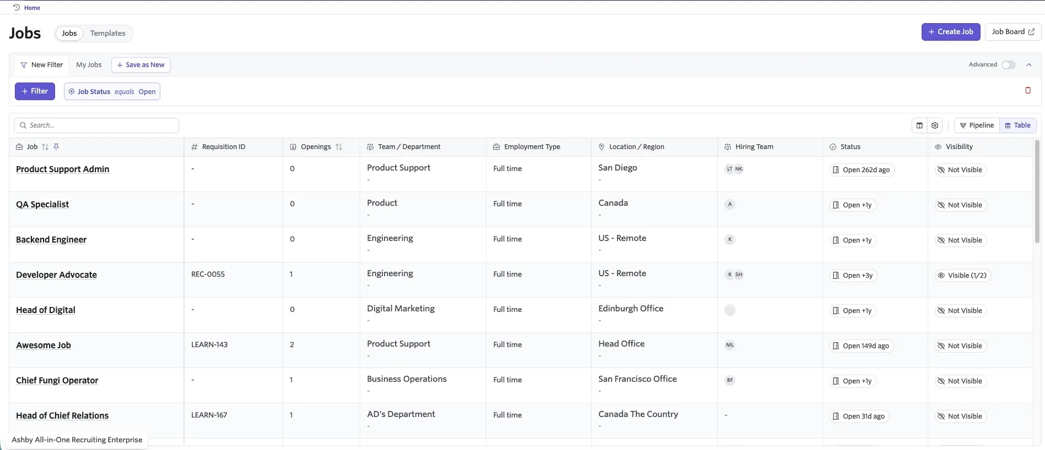
Task: Switch to the Templates tab
Action: coord(108,33)
